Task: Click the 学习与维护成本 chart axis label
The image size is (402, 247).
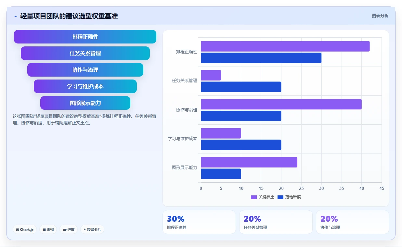Action: tap(182, 139)
